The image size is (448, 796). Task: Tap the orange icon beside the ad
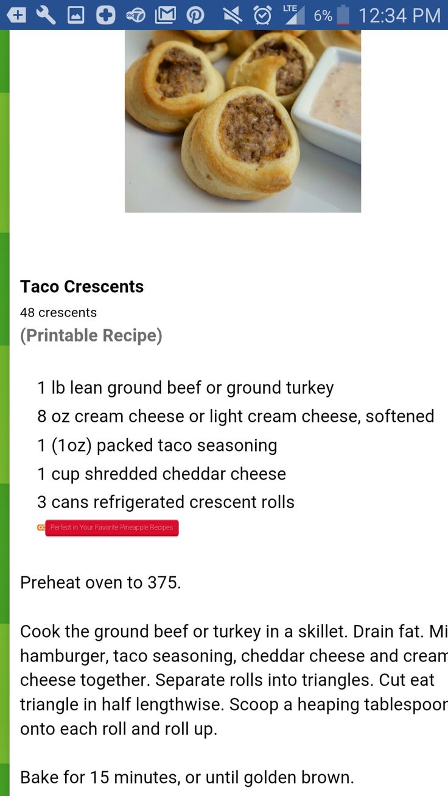[41, 528]
